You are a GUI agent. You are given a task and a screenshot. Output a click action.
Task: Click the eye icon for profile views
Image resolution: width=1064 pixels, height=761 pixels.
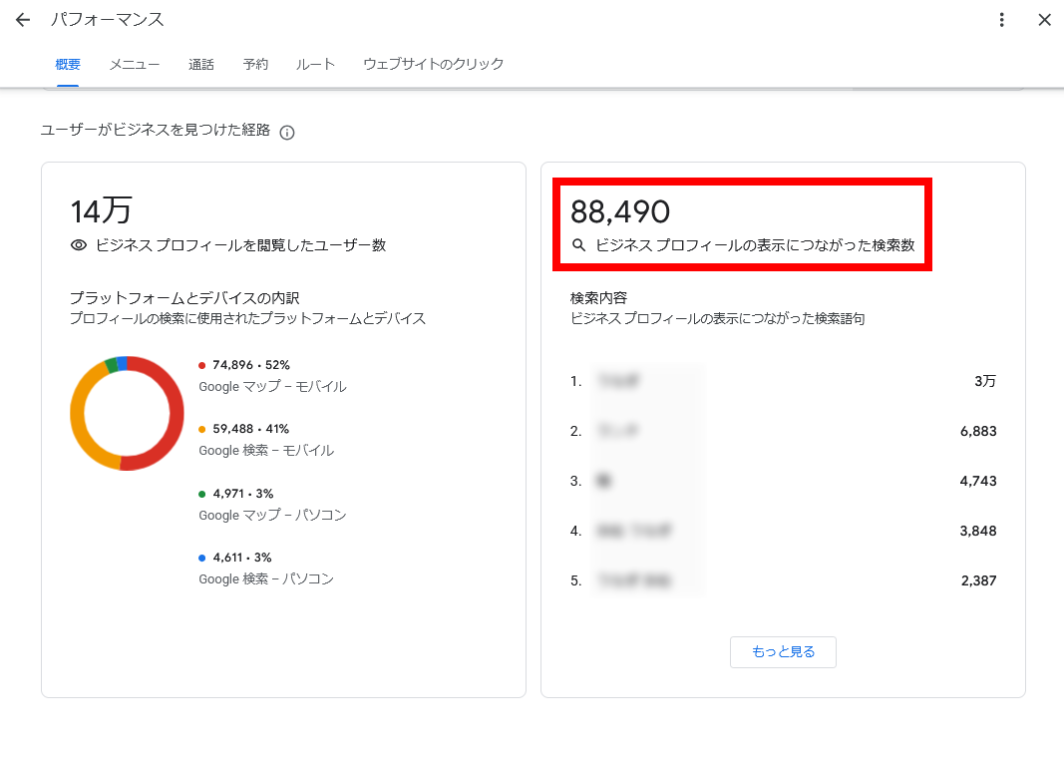click(79, 245)
